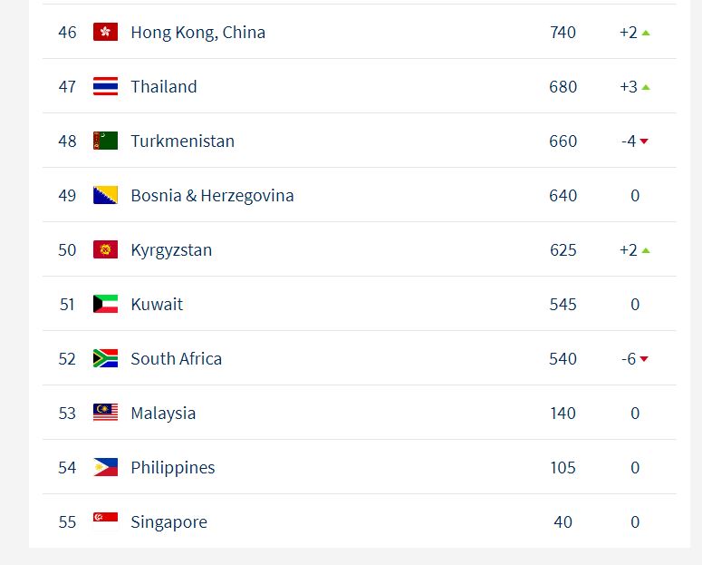
Task: Click the green up arrow beside Thailand's +3
Action: click(646, 87)
